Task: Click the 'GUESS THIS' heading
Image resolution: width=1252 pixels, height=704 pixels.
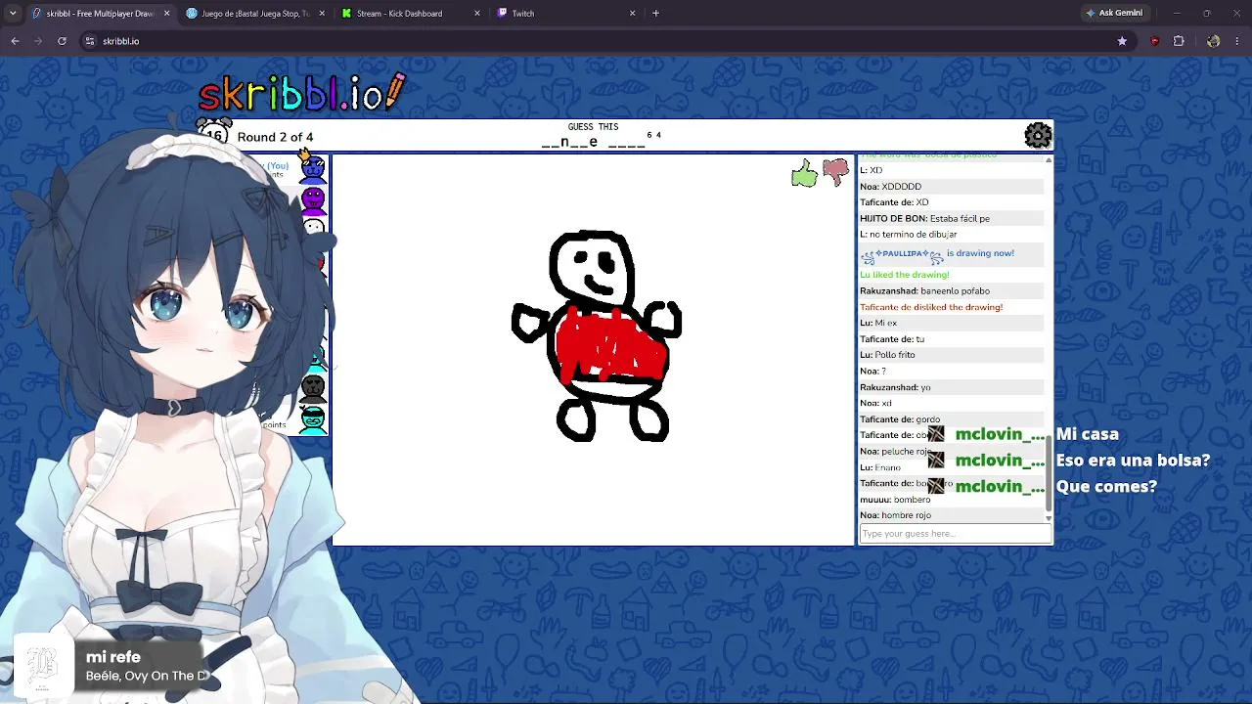Action: (593, 127)
